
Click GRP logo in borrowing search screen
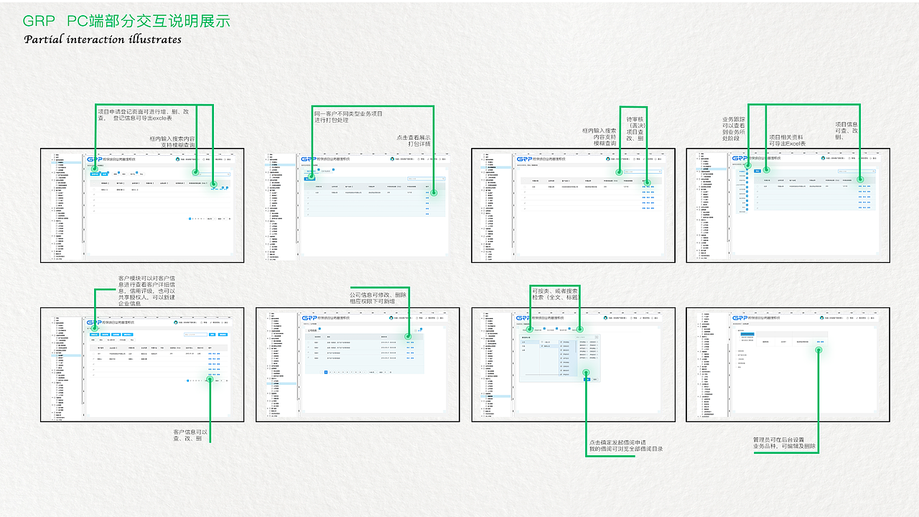pos(523,318)
